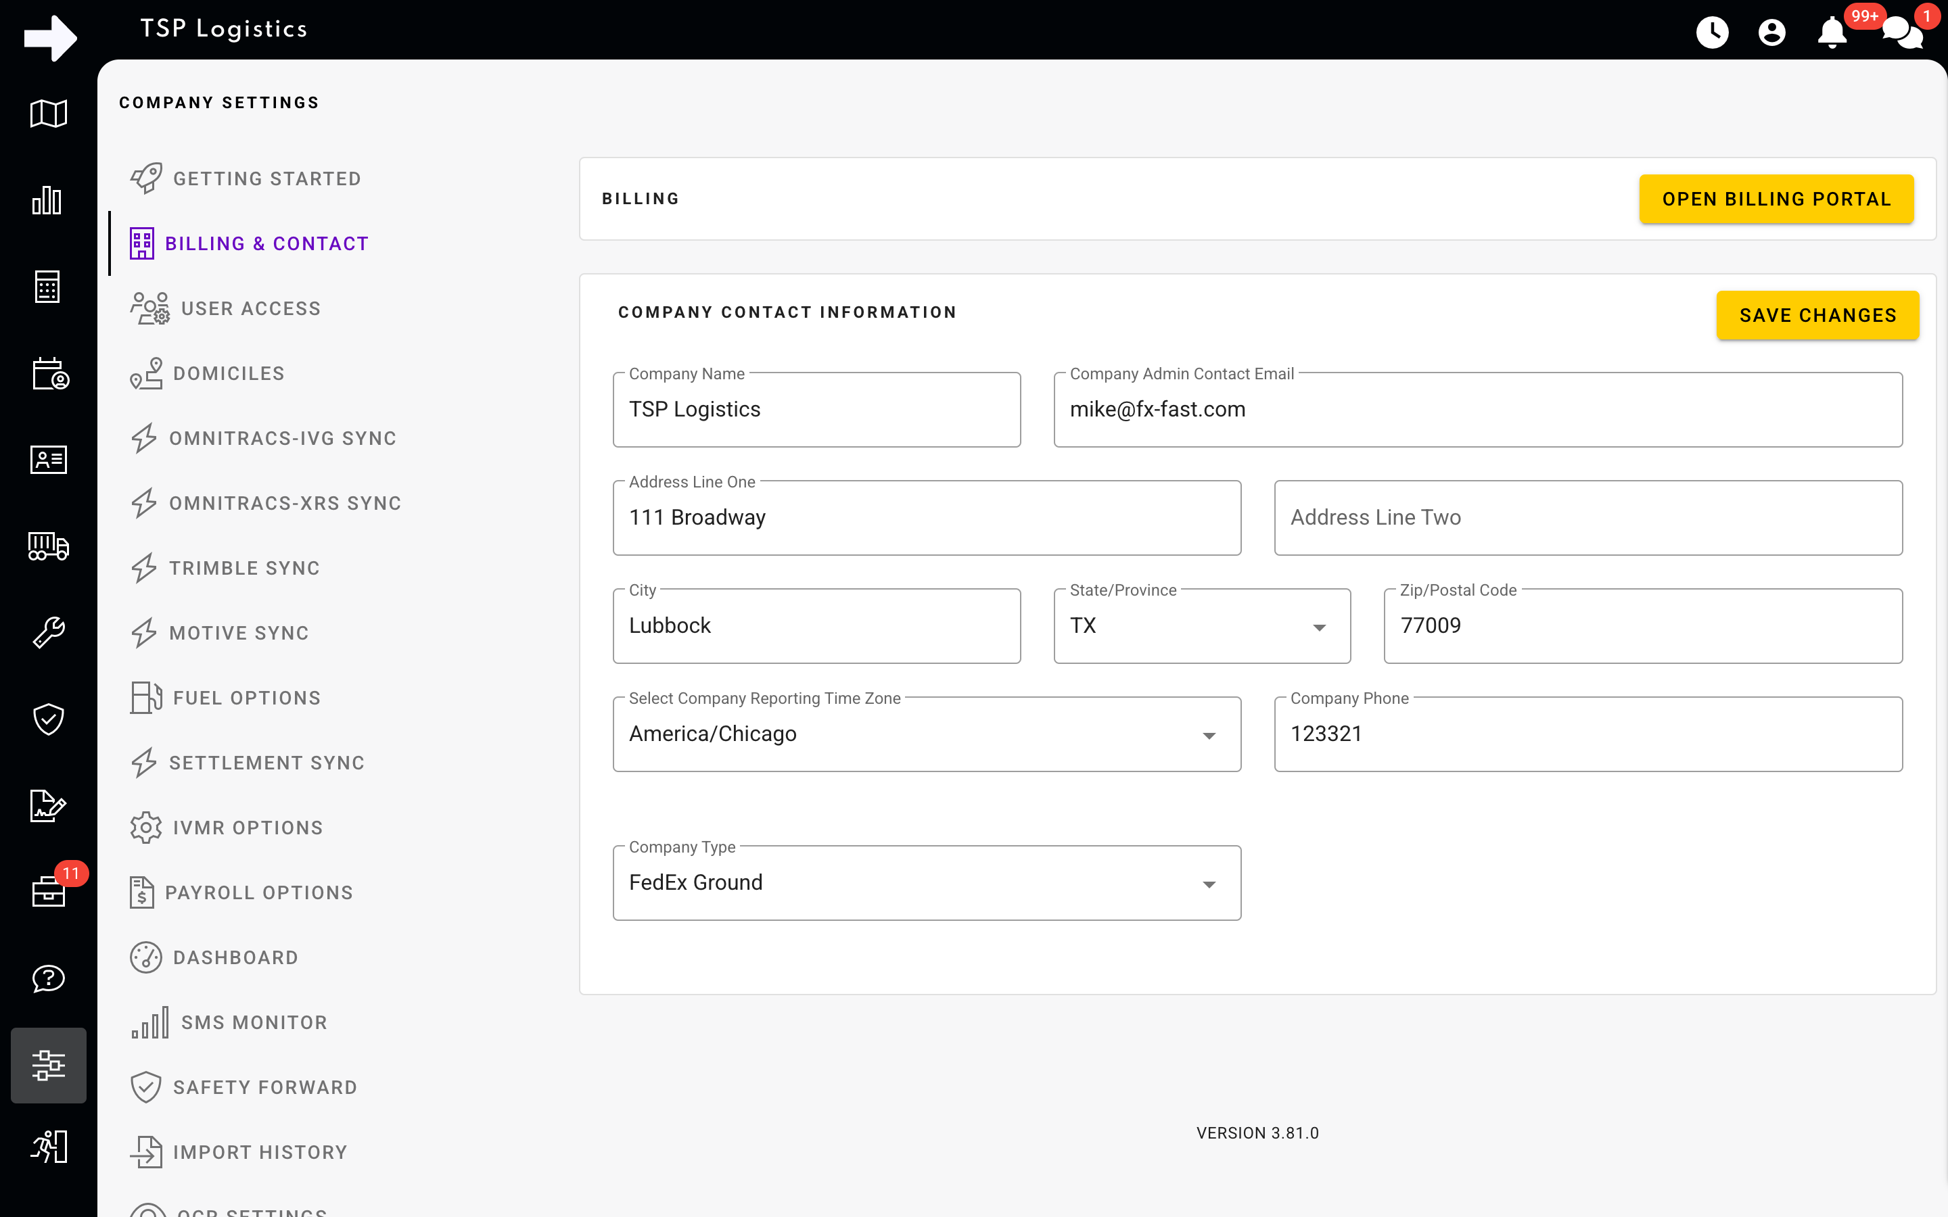Click the fuel pump icon for Fuel Options

pyautogui.click(x=145, y=698)
